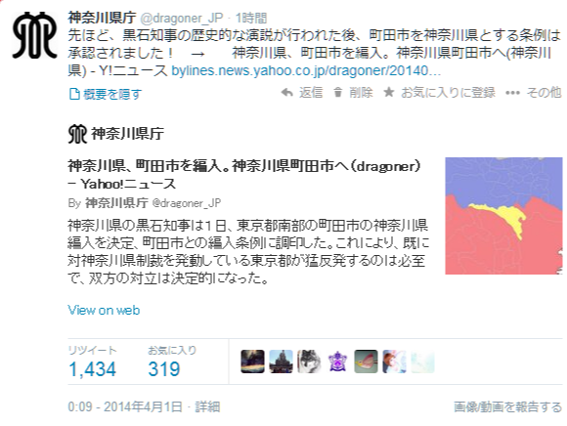Click the wolf sketch retweeter avatar

(309, 362)
